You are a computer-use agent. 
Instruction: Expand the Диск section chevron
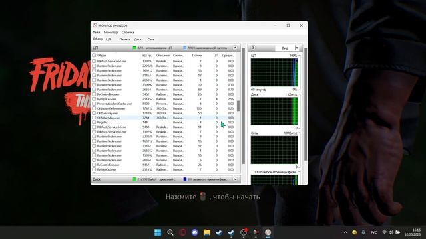[235, 179]
